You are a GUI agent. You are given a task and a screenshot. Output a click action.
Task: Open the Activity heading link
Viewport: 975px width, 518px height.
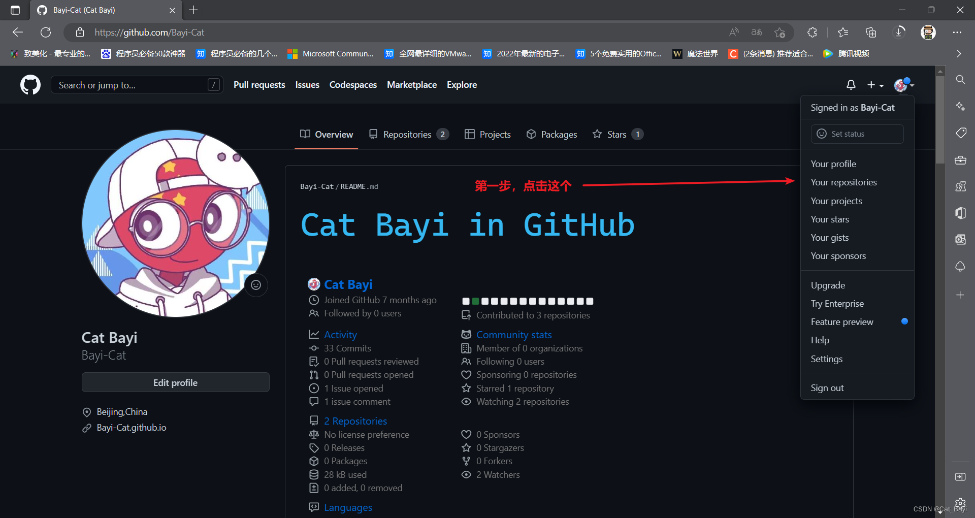click(x=341, y=335)
